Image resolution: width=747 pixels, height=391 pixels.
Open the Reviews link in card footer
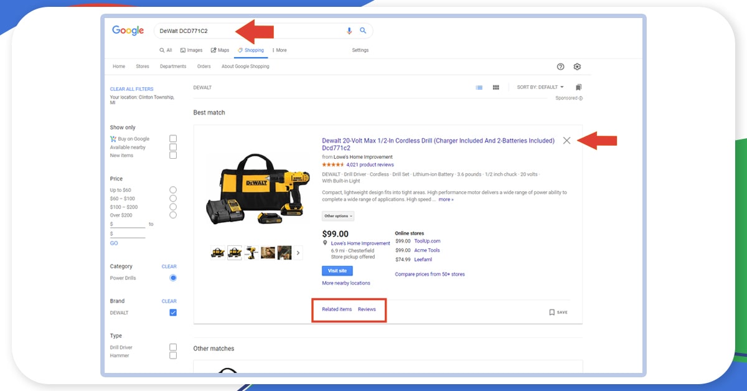[367, 309]
